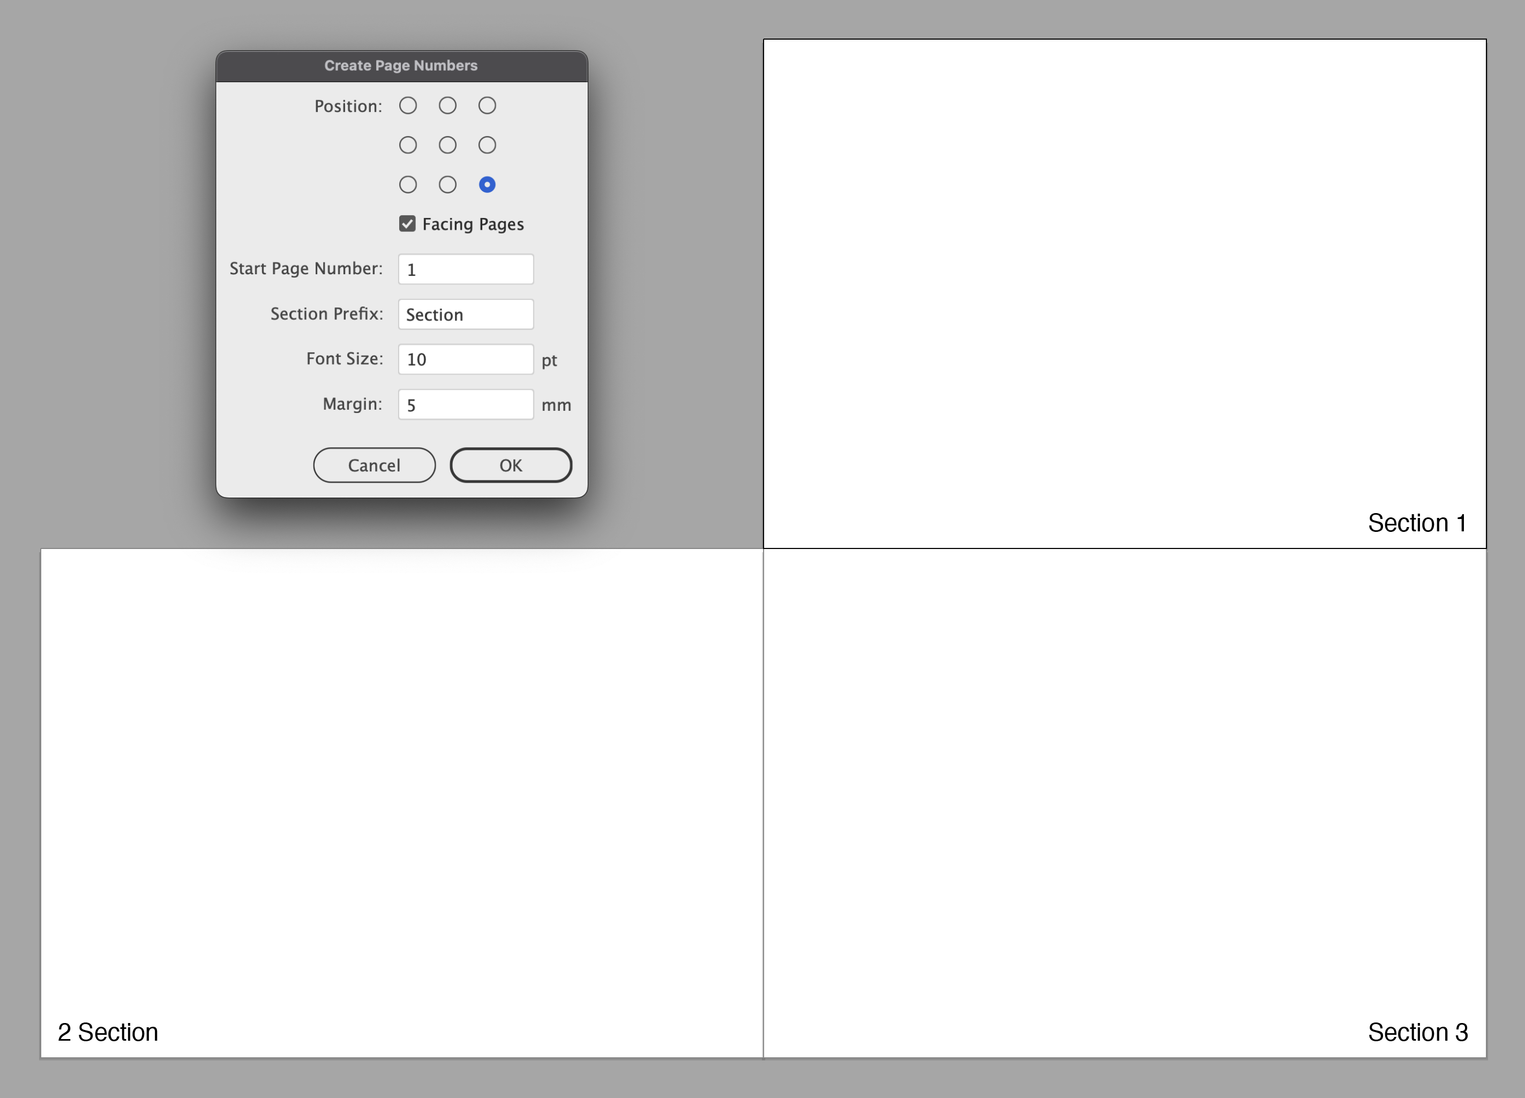The image size is (1525, 1098).
Task: Click the 'Section 3' page number text
Action: pyautogui.click(x=1417, y=1032)
